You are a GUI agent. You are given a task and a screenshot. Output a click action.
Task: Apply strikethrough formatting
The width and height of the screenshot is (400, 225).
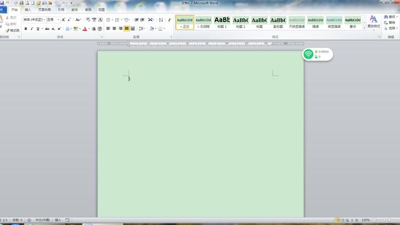tap(47, 29)
